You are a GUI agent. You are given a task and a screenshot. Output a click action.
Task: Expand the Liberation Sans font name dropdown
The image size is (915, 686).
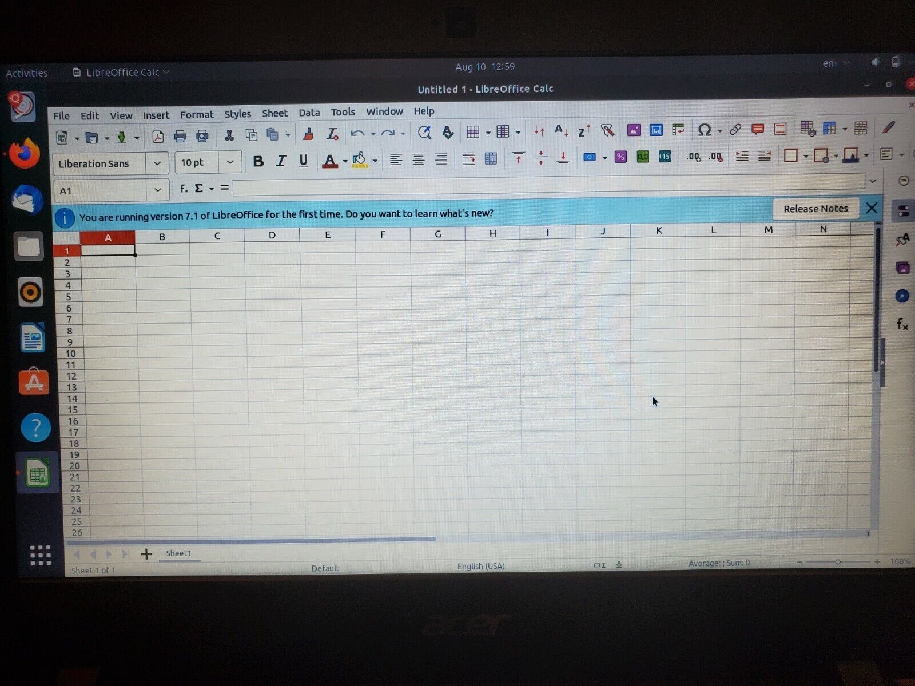pyautogui.click(x=157, y=163)
